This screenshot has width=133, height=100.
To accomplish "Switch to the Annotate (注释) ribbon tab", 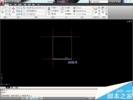I will pyautogui.click(x=15, y=5).
